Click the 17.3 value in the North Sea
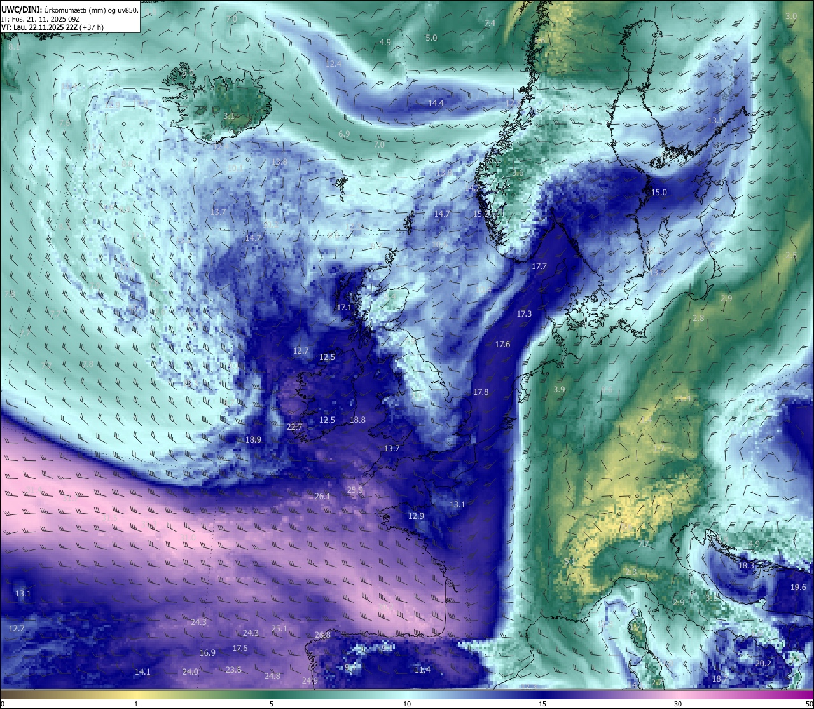Image resolution: width=814 pixels, height=709 pixels. tap(524, 314)
